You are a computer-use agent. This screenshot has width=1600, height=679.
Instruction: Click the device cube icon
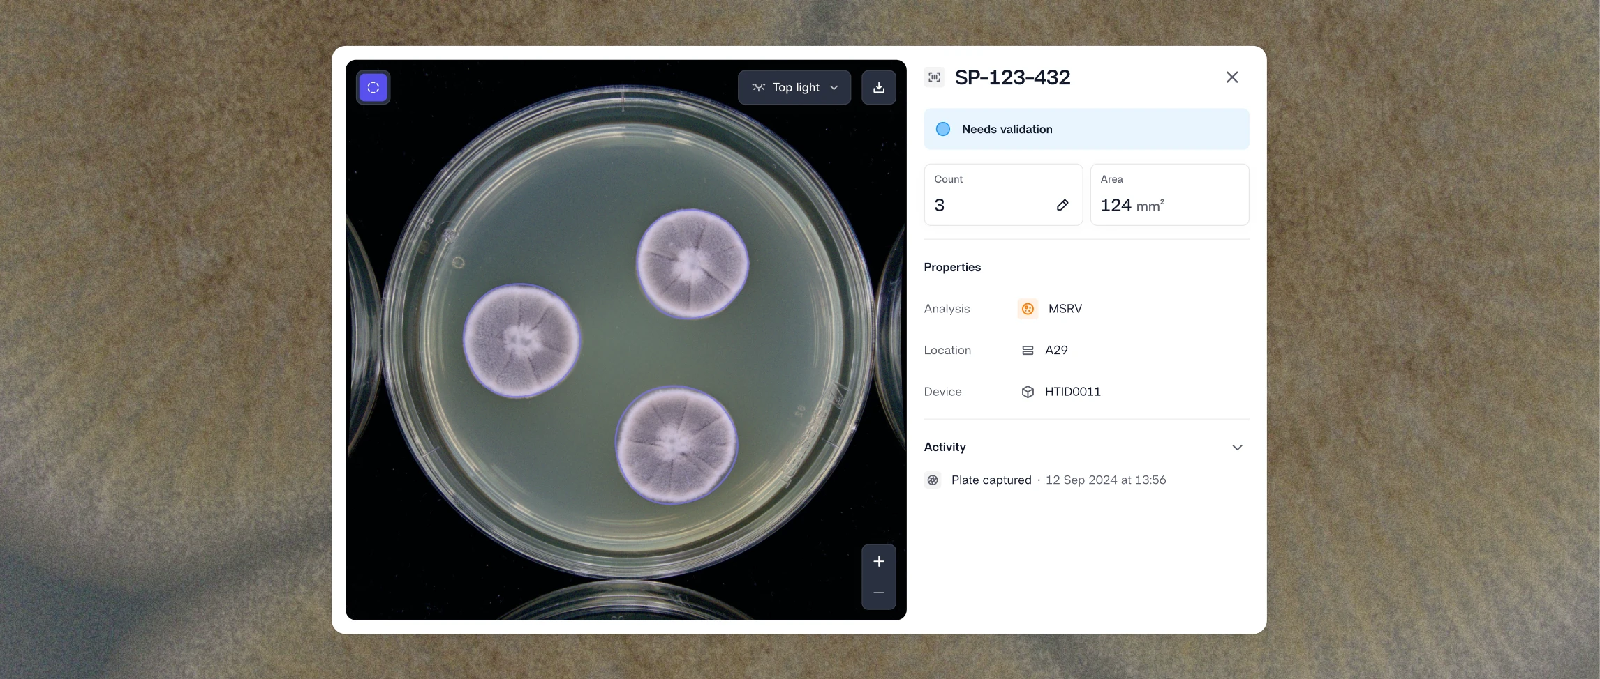click(1028, 392)
